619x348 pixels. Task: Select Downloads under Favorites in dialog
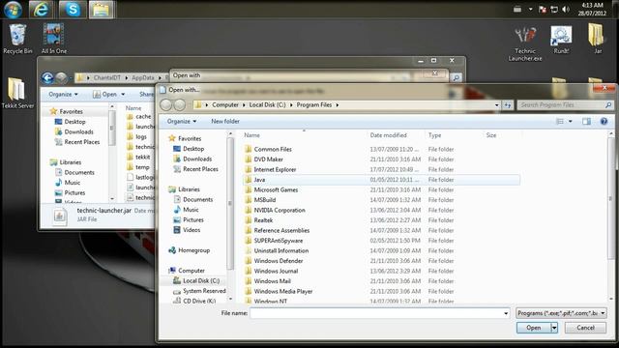pos(197,159)
